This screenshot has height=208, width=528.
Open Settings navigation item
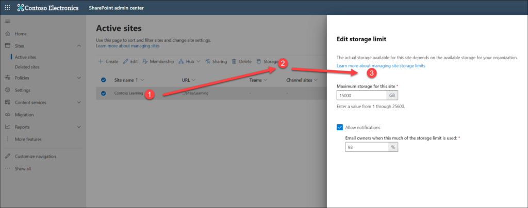(23, 90)
